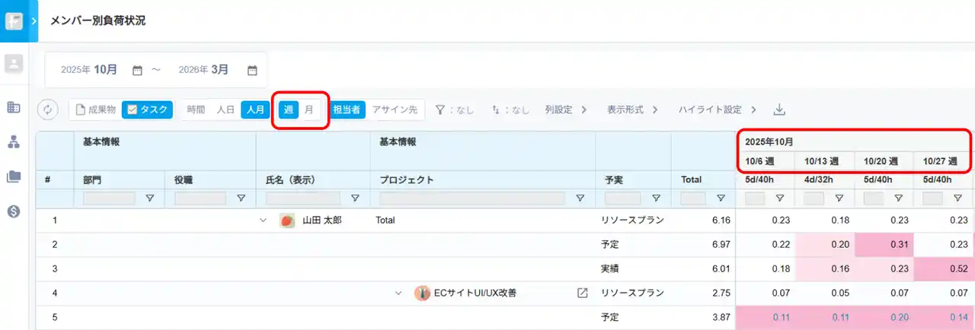
Task: Open 表示形式 options
Action: (632, 109)
